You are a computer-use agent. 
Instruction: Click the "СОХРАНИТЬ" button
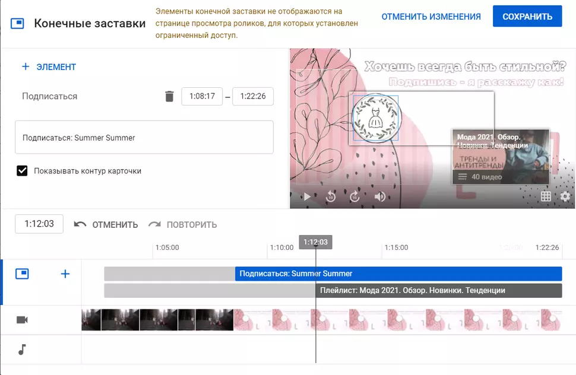point(527,17)
